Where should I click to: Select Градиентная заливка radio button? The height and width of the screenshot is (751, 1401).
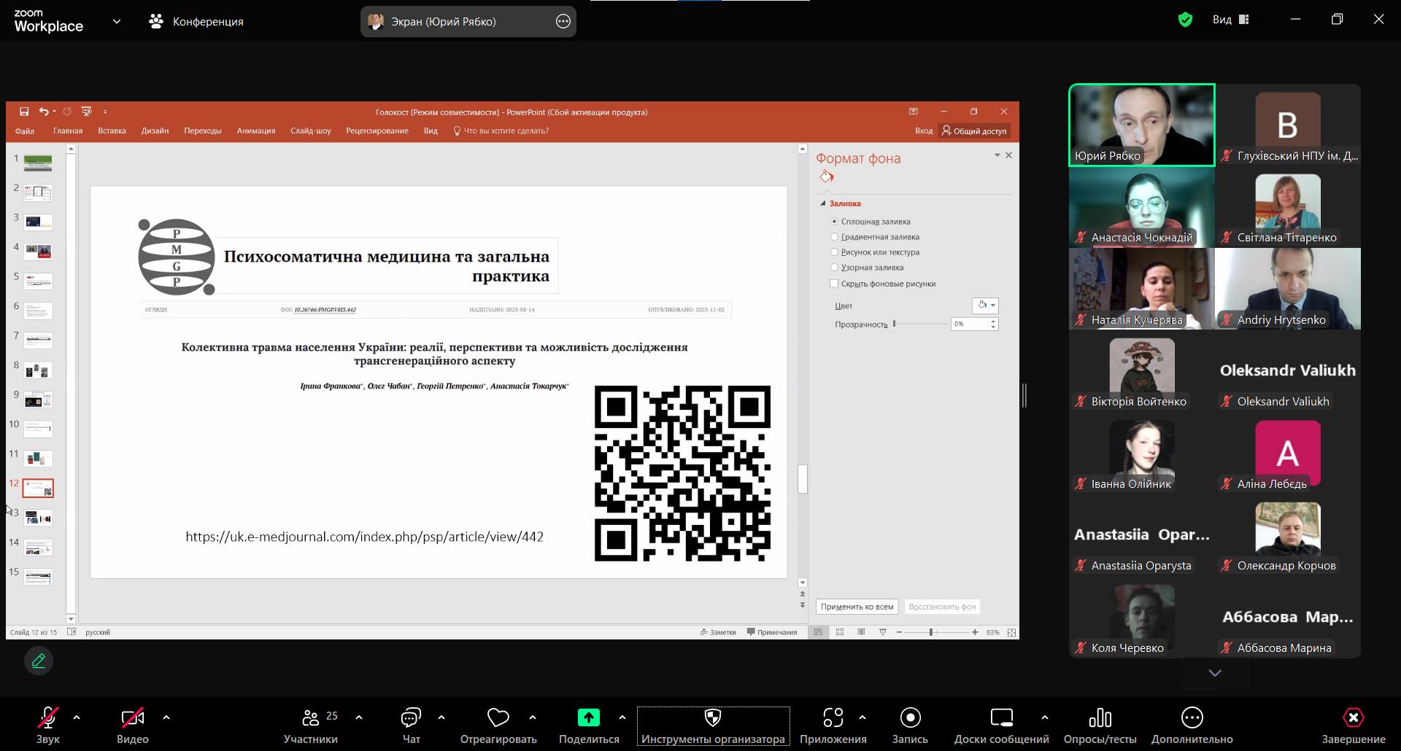(x=834, y=236)
